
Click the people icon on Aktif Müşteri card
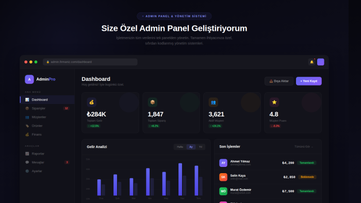(213, 103)
